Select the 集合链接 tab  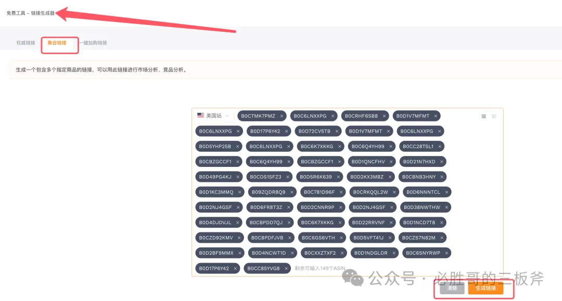point(57,43)
